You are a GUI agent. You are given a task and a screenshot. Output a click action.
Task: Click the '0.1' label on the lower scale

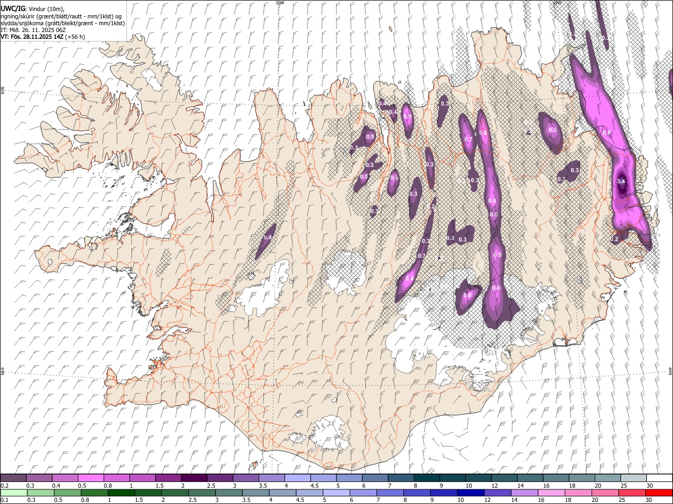click(5, 500)
